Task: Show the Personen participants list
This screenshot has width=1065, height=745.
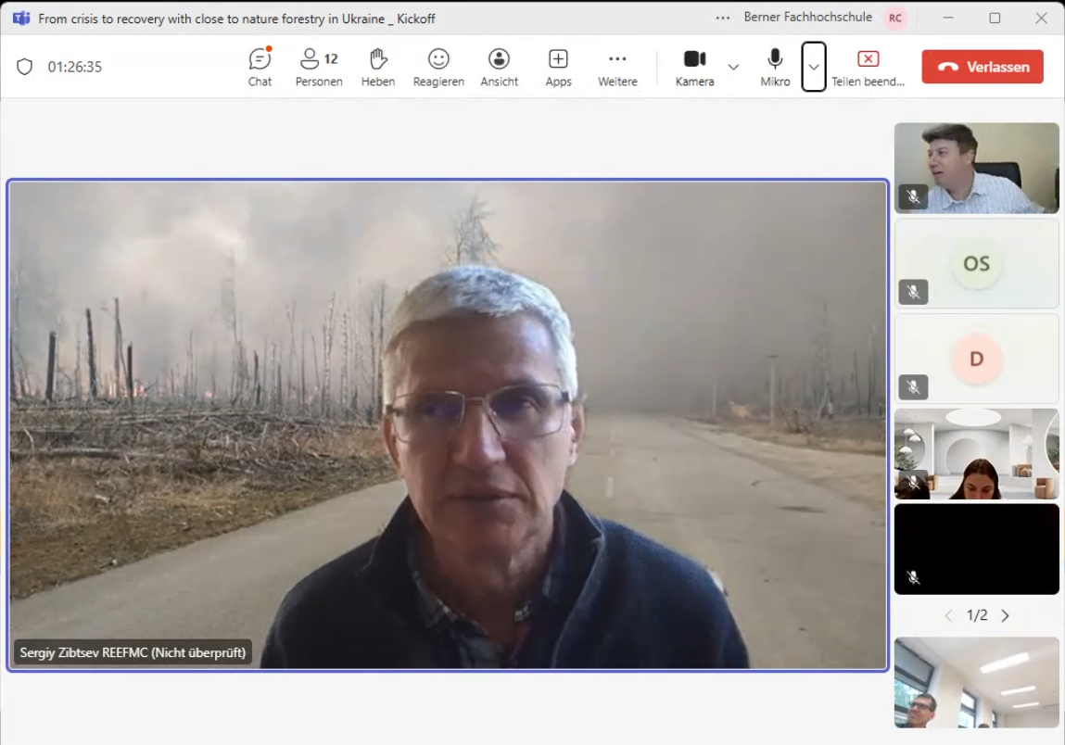Action: 319,67
